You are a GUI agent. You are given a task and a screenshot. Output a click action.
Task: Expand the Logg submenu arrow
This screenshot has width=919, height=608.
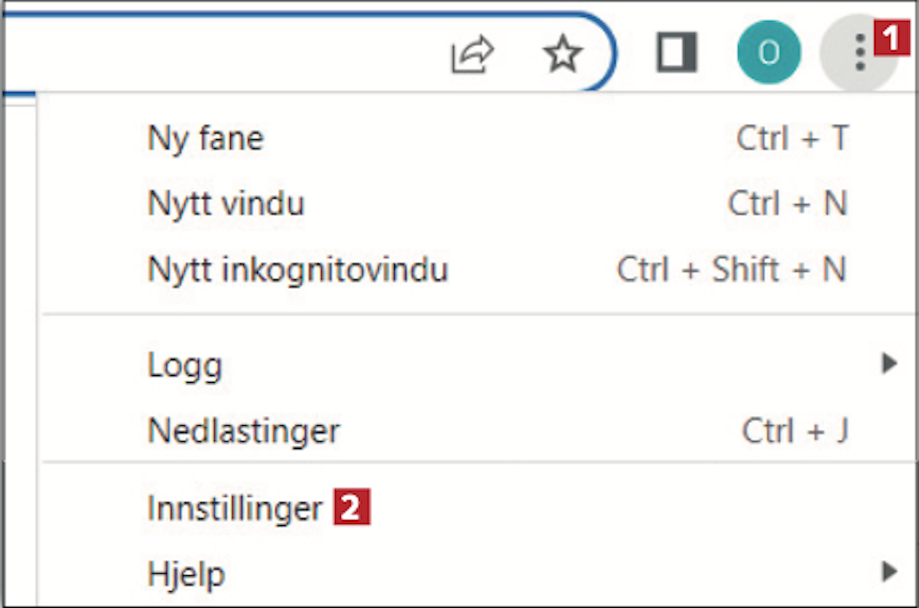pyautogui.click(x=890, y=363)
